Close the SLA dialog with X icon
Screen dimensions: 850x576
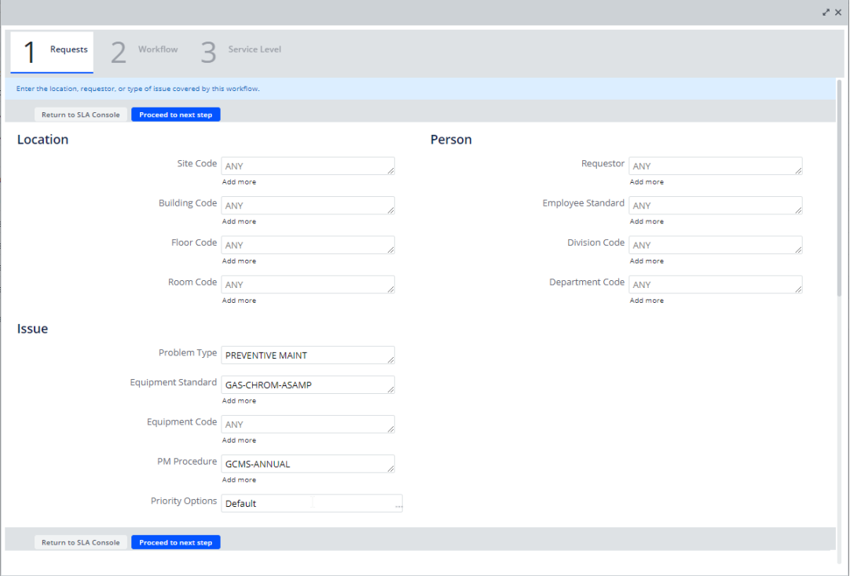(x=838, y=13)
